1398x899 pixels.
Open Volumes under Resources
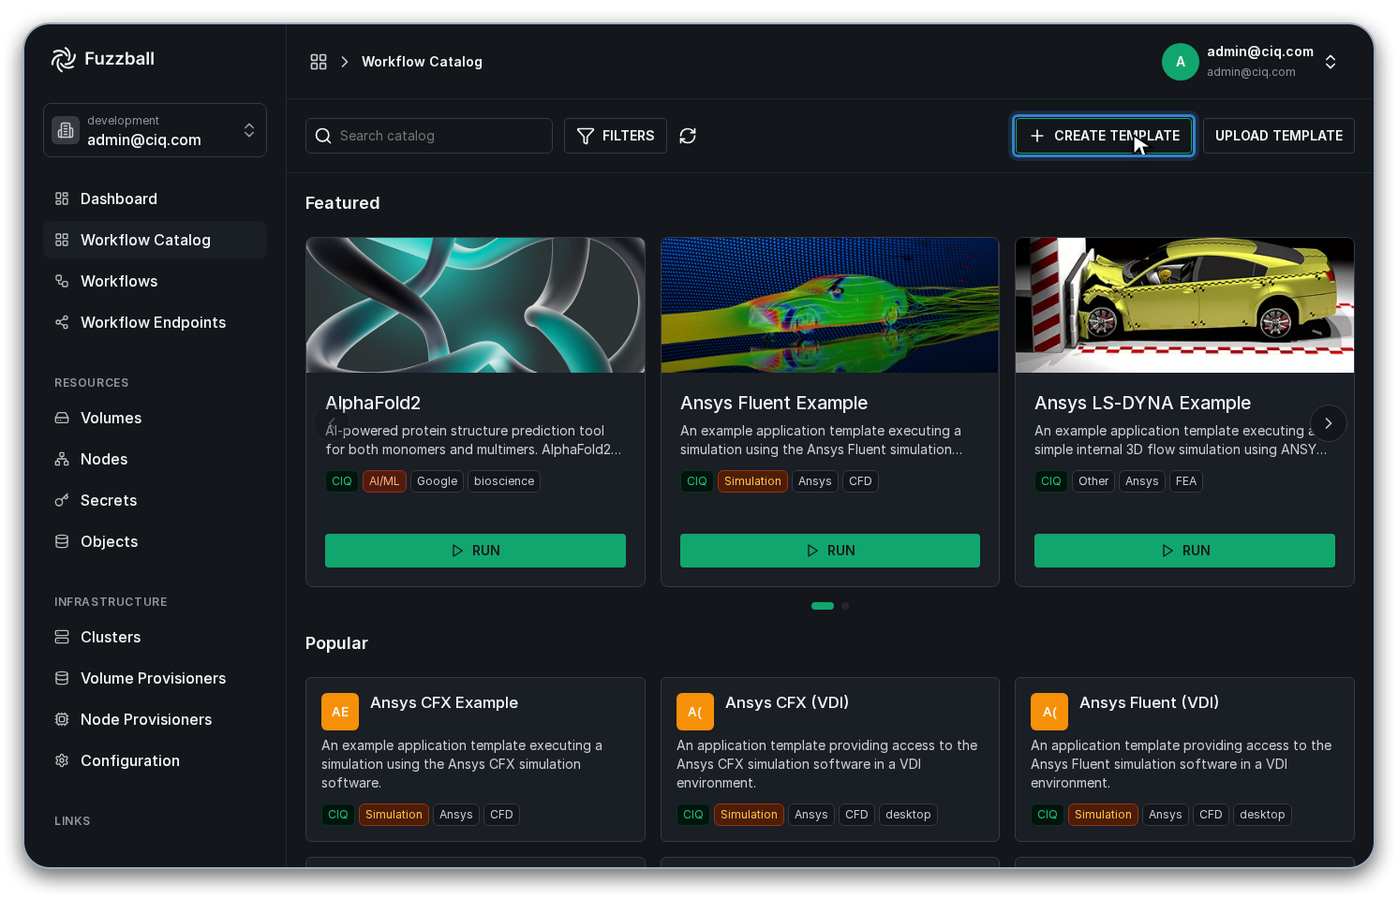point(155,418)
